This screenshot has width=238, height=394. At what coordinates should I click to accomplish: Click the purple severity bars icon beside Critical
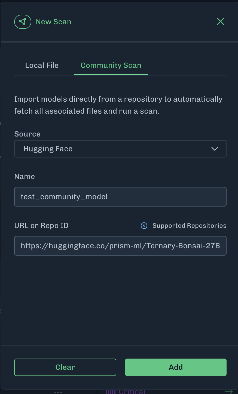point(111,392)
